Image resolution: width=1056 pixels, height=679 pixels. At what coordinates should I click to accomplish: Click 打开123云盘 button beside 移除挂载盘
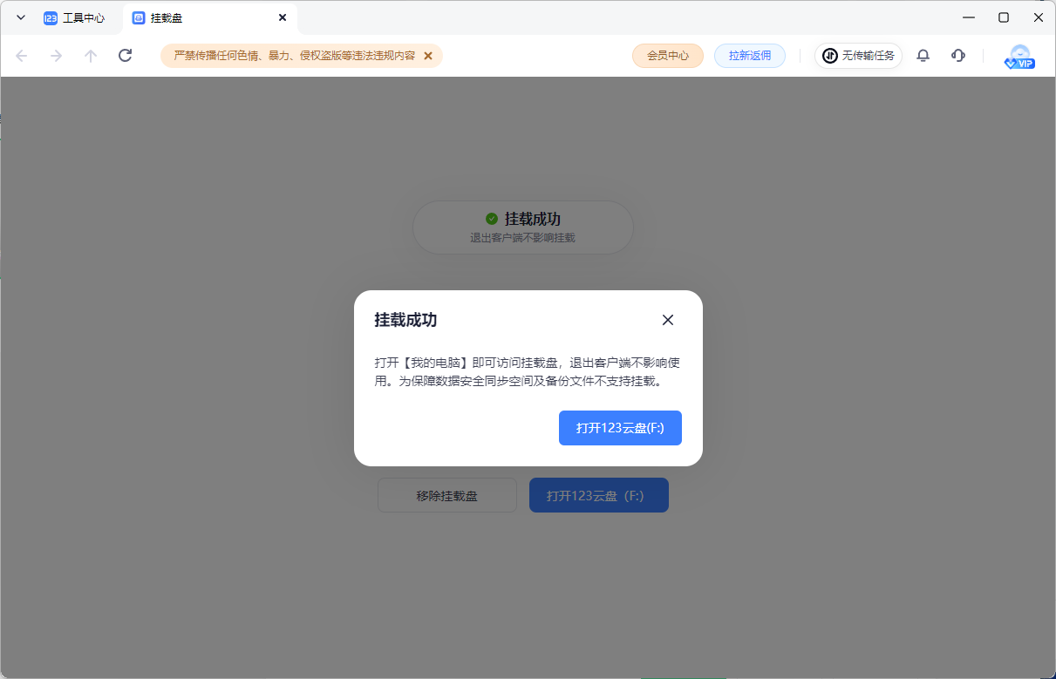click(598, 496)
